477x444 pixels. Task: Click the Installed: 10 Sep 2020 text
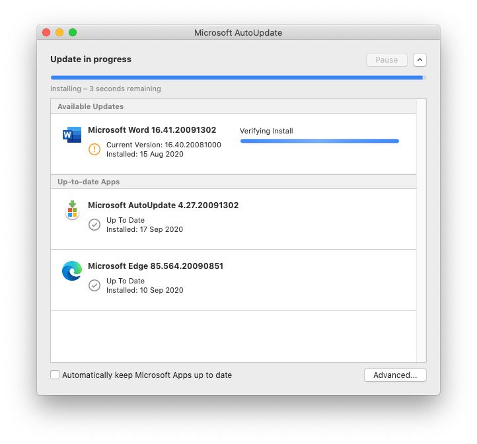point(145,290)
